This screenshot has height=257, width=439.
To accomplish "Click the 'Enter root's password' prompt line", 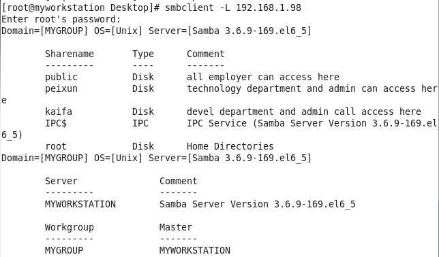I will tap(61, 19).
